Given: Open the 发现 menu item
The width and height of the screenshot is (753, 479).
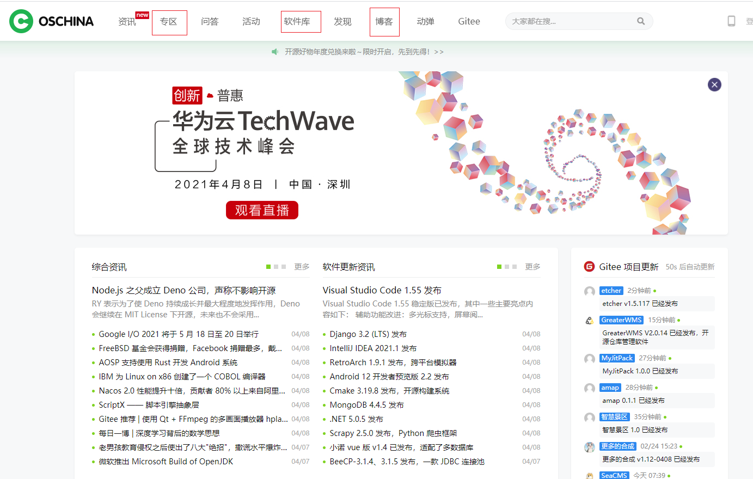Looking at the screenshot, I should click(342, 22).
